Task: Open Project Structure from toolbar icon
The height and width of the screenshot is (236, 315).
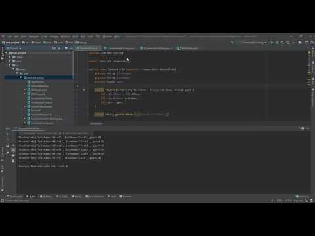Action: click(x=306, y=43)
